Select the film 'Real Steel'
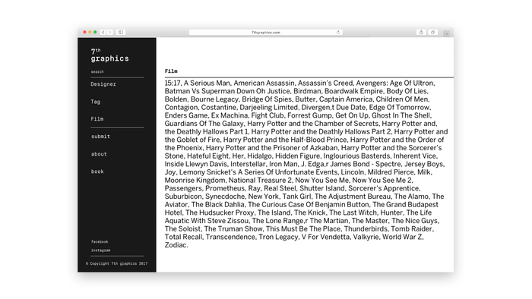The height and width of the screenshot is (299, 532). point(280,189)
